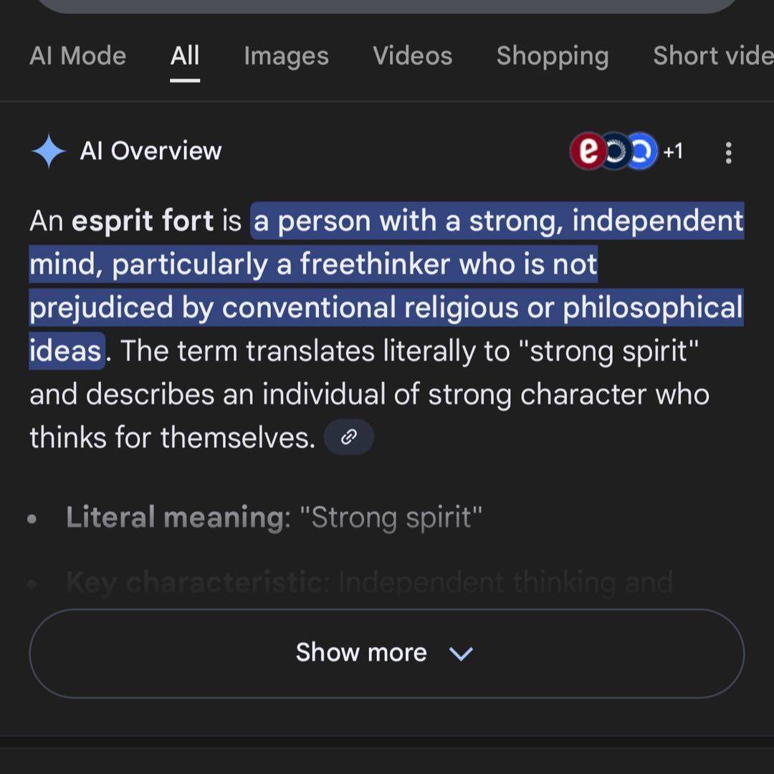Screen dimensions: 774x774
Task: Expand the overview with Show more
Action: coord(362,653)
